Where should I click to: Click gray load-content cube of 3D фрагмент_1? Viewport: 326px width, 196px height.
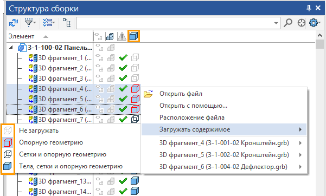coord(135,58)
